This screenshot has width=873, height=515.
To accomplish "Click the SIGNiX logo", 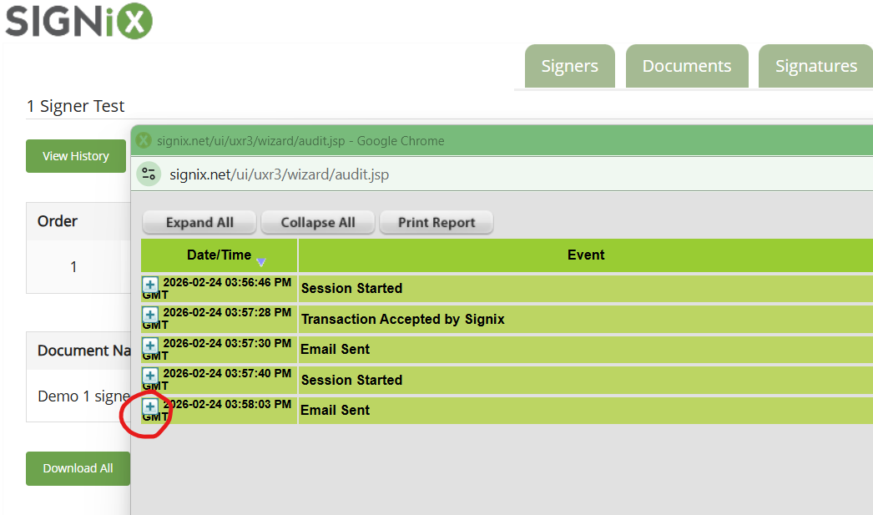I will coord(79,21).
